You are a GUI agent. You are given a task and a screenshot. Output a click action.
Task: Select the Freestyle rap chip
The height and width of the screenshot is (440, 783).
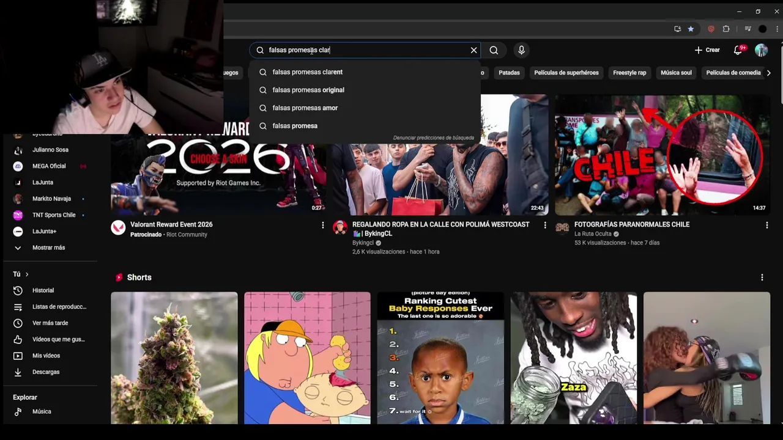629,73
